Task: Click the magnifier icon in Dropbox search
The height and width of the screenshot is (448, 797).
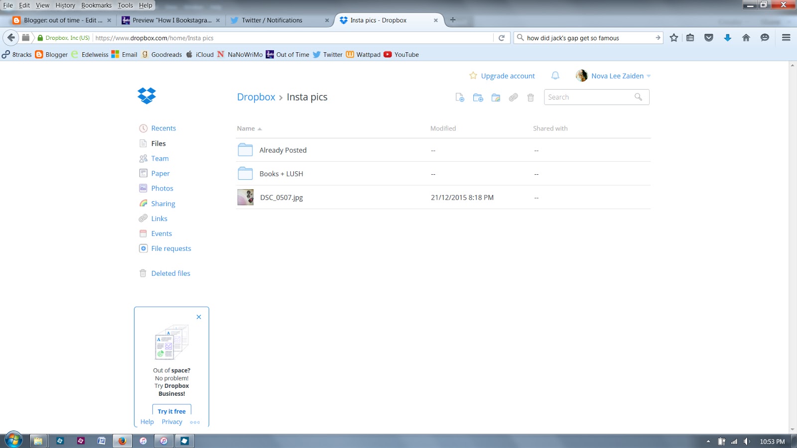Action: click(638, 97)
